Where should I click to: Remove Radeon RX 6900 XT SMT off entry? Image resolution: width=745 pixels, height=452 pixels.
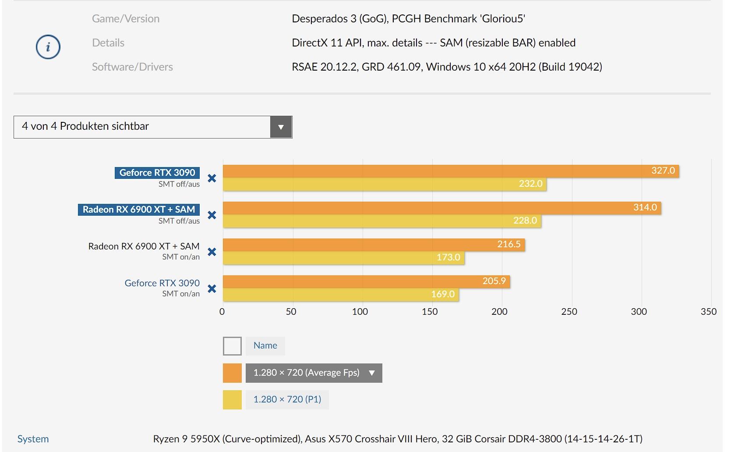[x=212, y=215]
